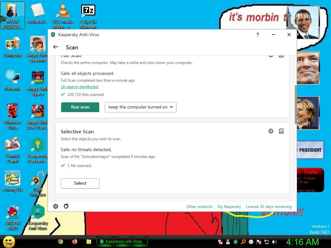The image size is (331, 248).
Task: Open the support headset icon in footer
Action: [x=66, y=206]
